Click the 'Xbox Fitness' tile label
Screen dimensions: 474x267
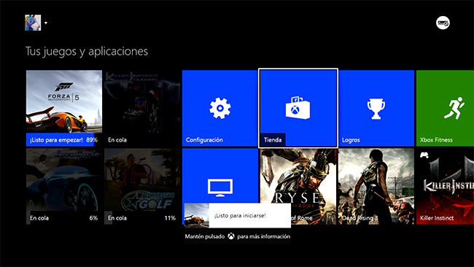436,139
